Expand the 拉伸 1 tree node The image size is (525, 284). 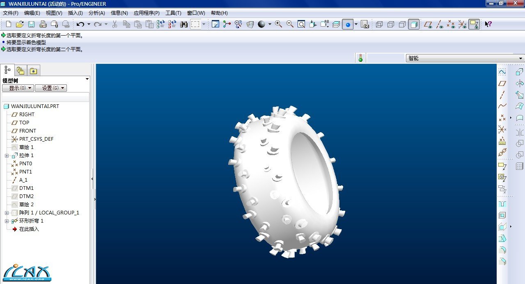click(x=7, y=156)
